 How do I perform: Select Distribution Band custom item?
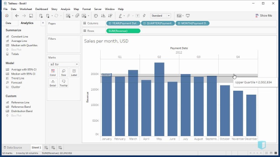(22, 111)
